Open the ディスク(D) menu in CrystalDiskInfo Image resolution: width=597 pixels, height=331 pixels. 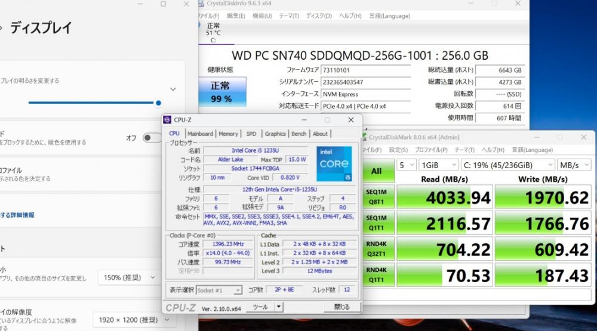click(x=319, y=16)
